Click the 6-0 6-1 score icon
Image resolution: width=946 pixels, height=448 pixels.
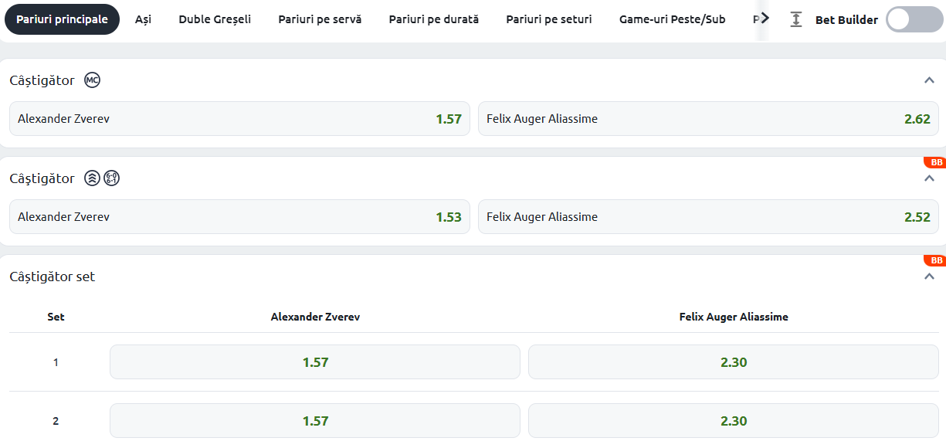click(112, 178)
